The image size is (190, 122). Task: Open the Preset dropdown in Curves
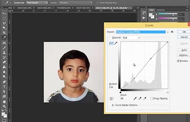(142, 32)
